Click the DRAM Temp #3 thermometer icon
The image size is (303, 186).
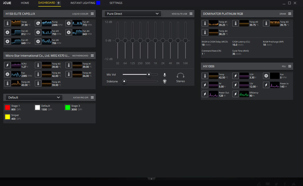point(235,23)
